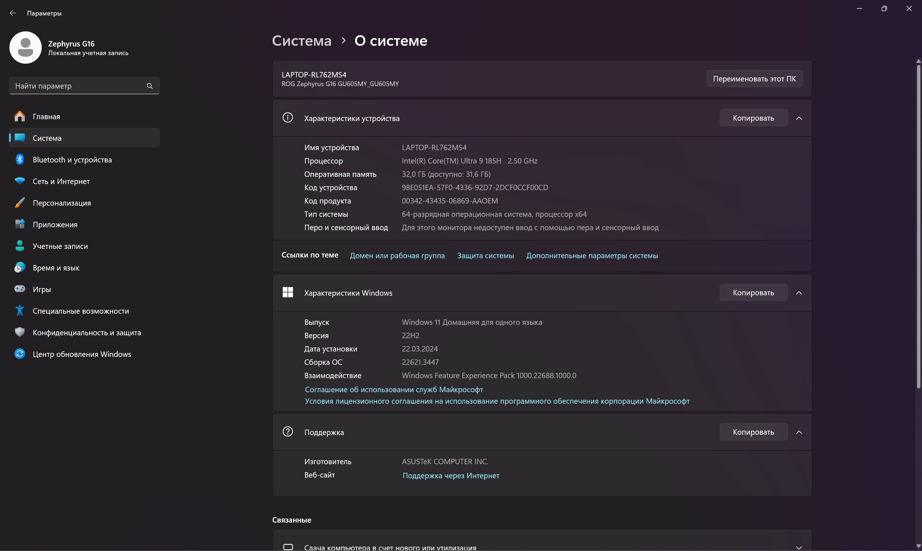Viewport: 922px width, 551px height.
Task: Open Поддержка через Интернет link
Action: click(451, 476)
